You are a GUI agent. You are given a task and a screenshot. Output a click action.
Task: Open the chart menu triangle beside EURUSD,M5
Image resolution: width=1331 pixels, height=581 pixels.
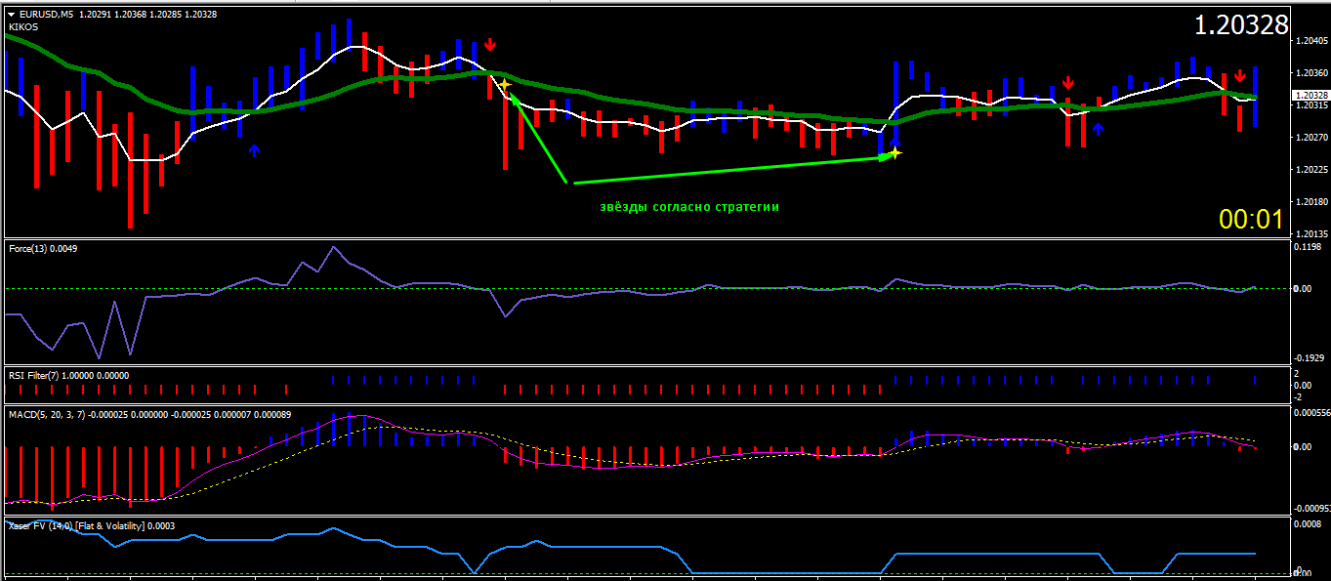pos(11,15)
